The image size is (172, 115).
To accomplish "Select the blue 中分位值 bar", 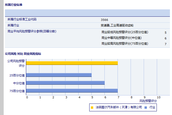I will click(x=65, y=83).
